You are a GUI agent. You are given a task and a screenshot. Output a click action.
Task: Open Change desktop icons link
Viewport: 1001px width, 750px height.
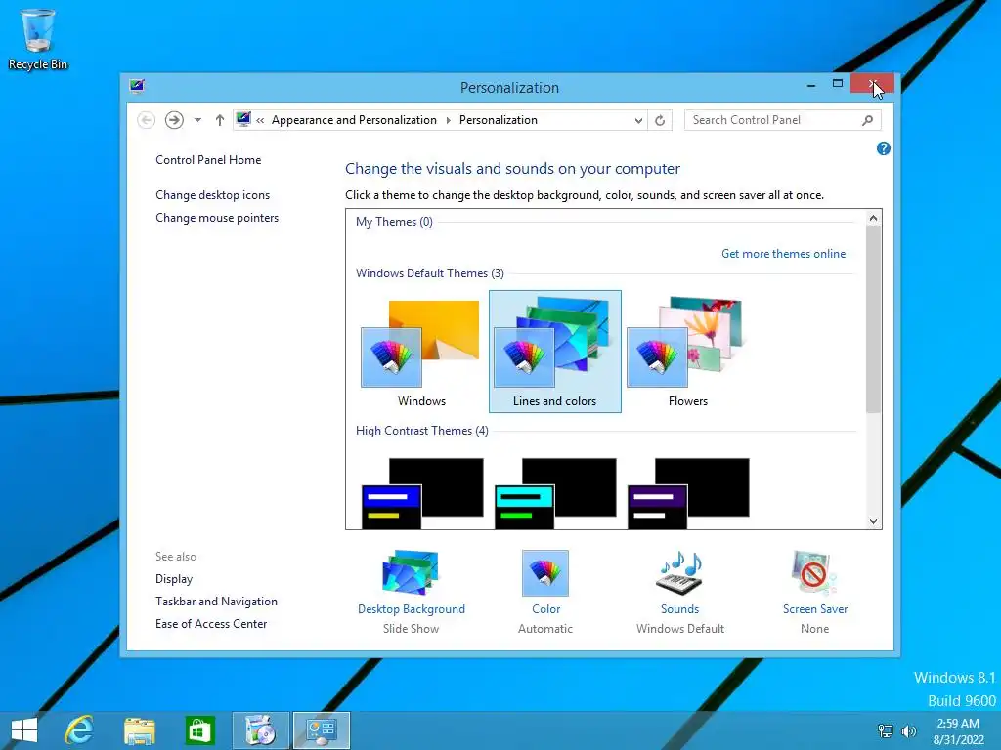(x=212, y=195)
